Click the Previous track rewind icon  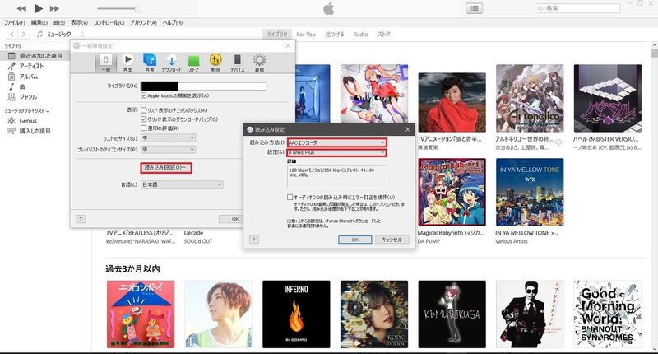pyautogui.click(x=21, y=8)
